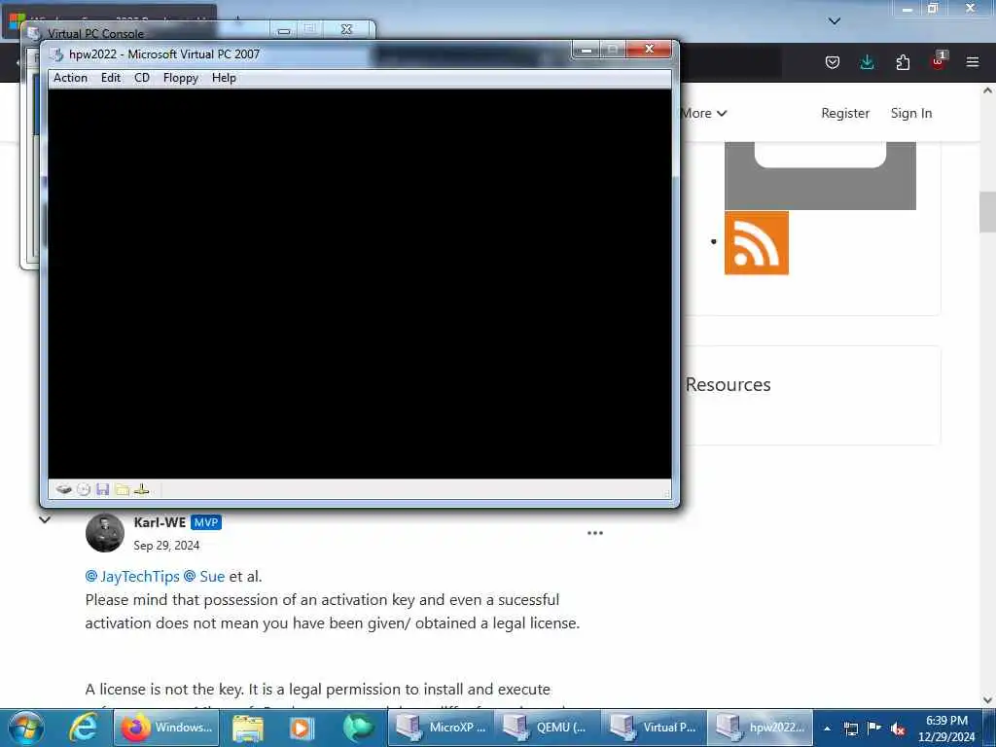Click the orange RSS feed icon
The height and width of the screenshot is (747, 996).
pyautogui.click(x=757, y=242)
